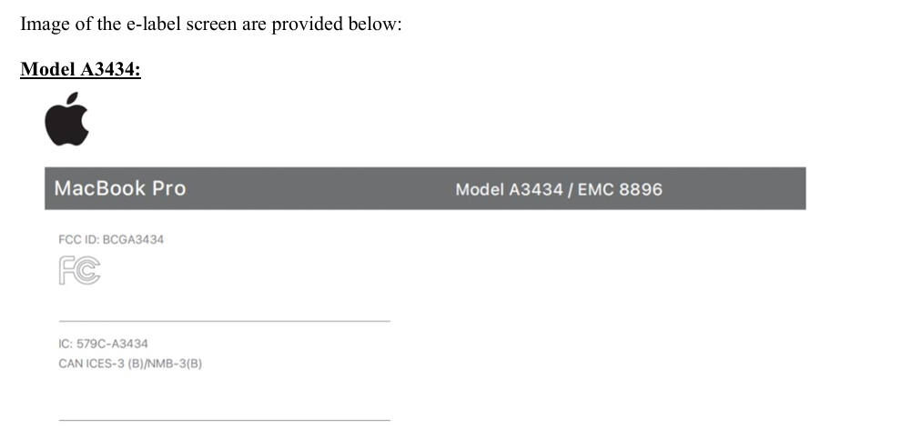
Task: Click the slash between Model and EMC
Action: click(571, 189)
